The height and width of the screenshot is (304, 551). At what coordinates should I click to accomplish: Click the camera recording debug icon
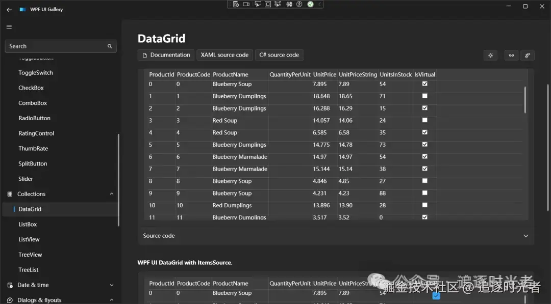[246, 4]
